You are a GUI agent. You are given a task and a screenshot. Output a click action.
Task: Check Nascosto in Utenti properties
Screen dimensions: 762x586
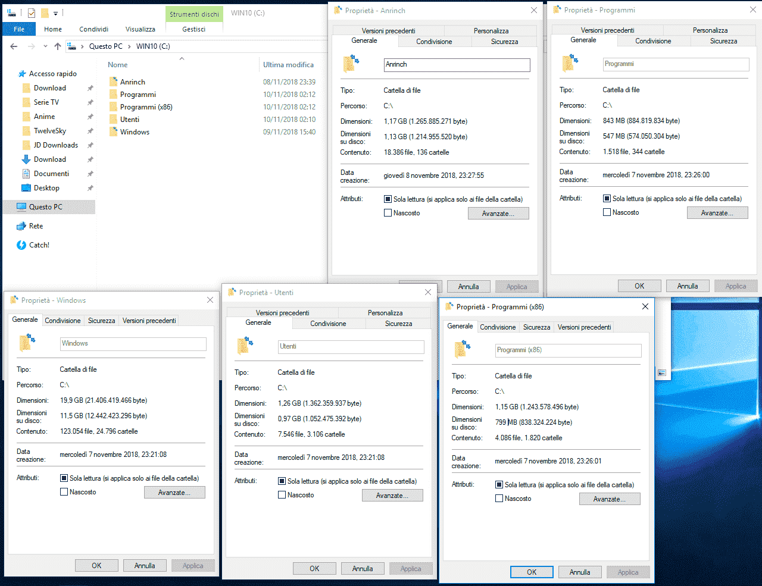pyautogui.click(x=282, y=495)
